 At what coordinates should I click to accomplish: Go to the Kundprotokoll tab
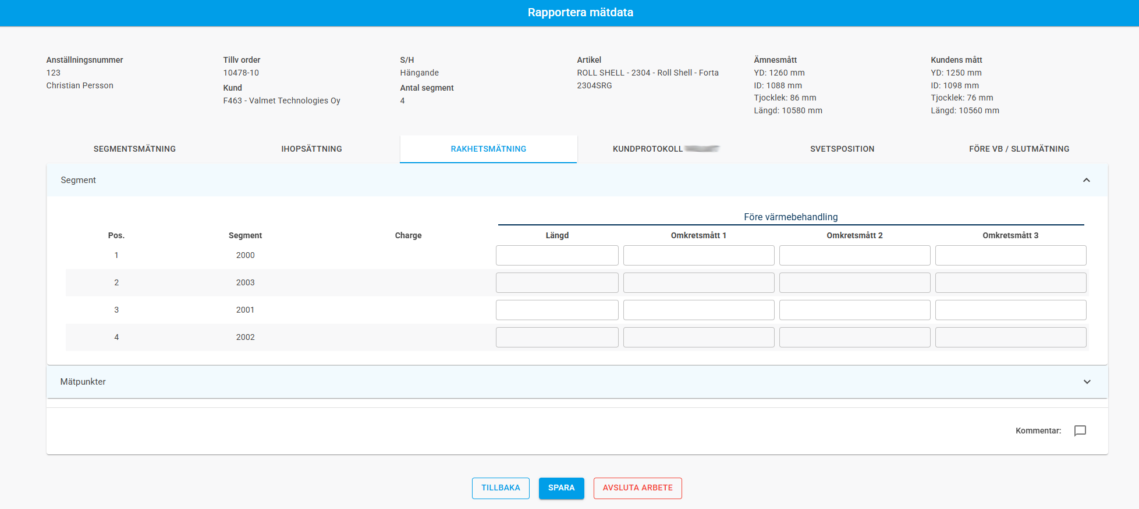tap(665, 149)
